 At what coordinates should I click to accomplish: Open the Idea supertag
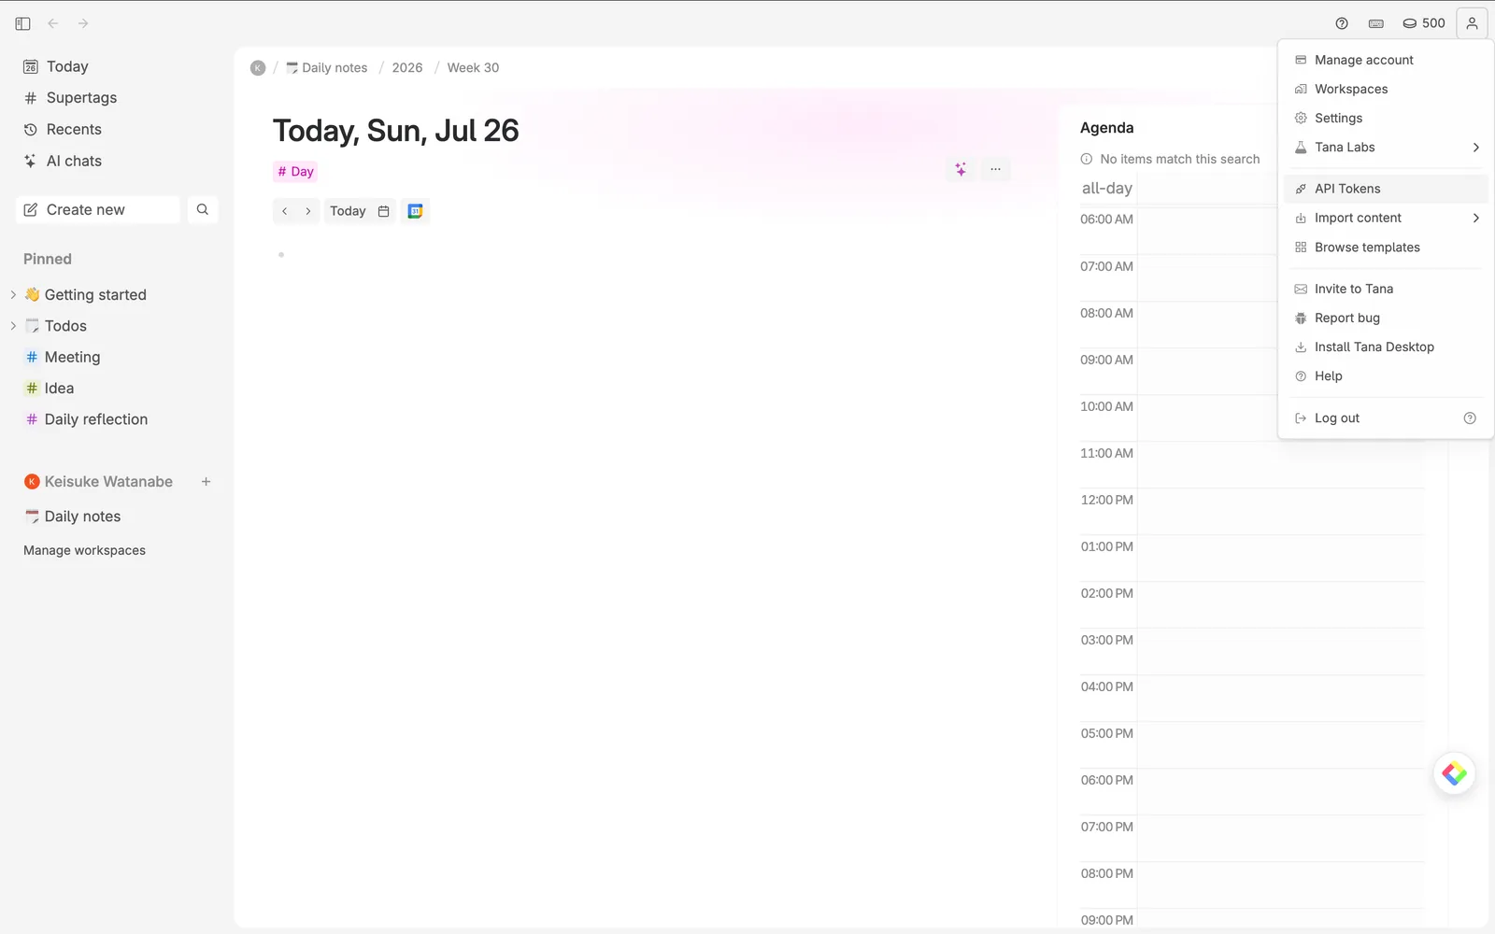coord(59,389)
